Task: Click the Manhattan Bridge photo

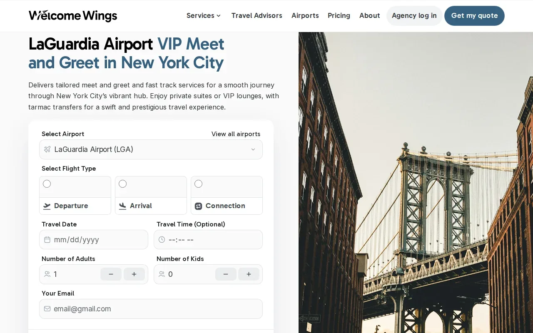Action: coord(416,182)
